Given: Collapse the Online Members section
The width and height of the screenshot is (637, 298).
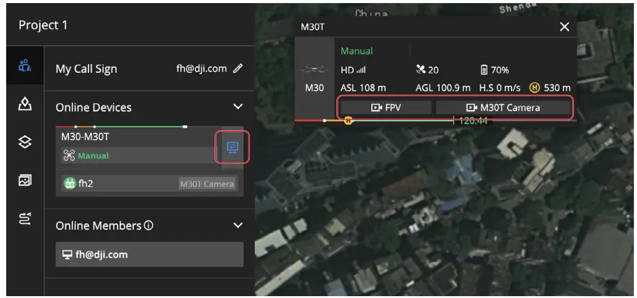Looking at the screenshot, I should (x=237, y=225).
